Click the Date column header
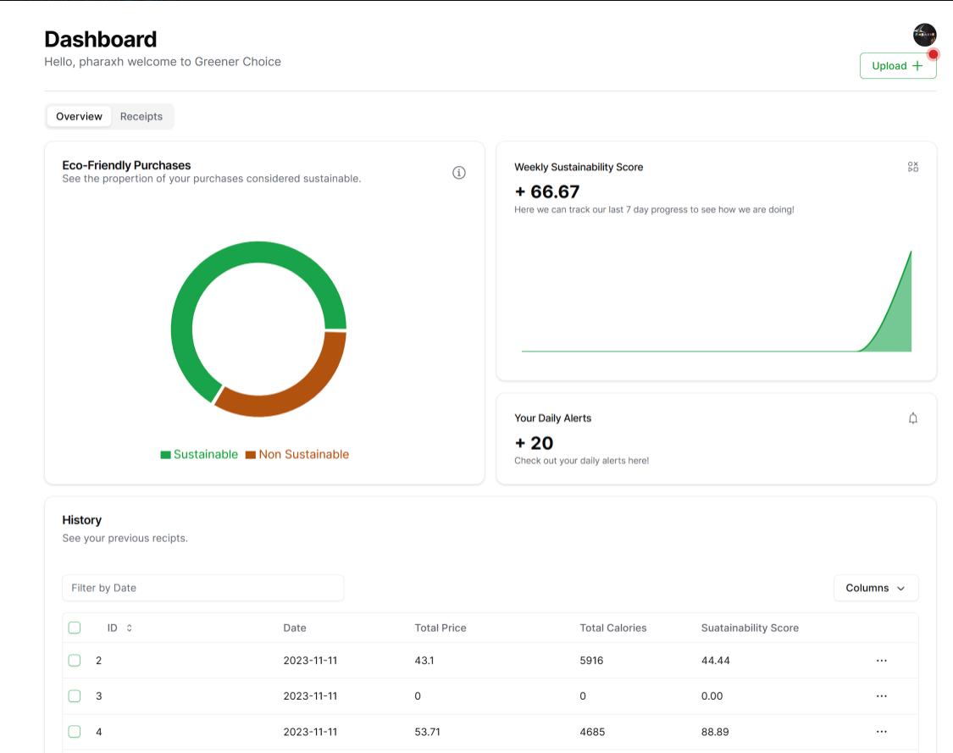 pyautogui.click(x=295, y=628)
